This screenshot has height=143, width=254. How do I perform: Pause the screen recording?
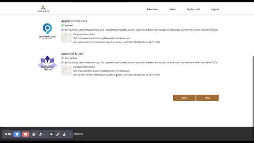pyautogui.click(x=17, y=134)
